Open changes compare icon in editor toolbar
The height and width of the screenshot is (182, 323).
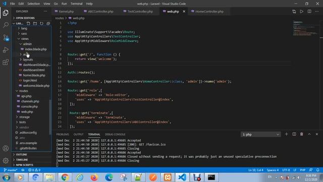coord(294,12)
